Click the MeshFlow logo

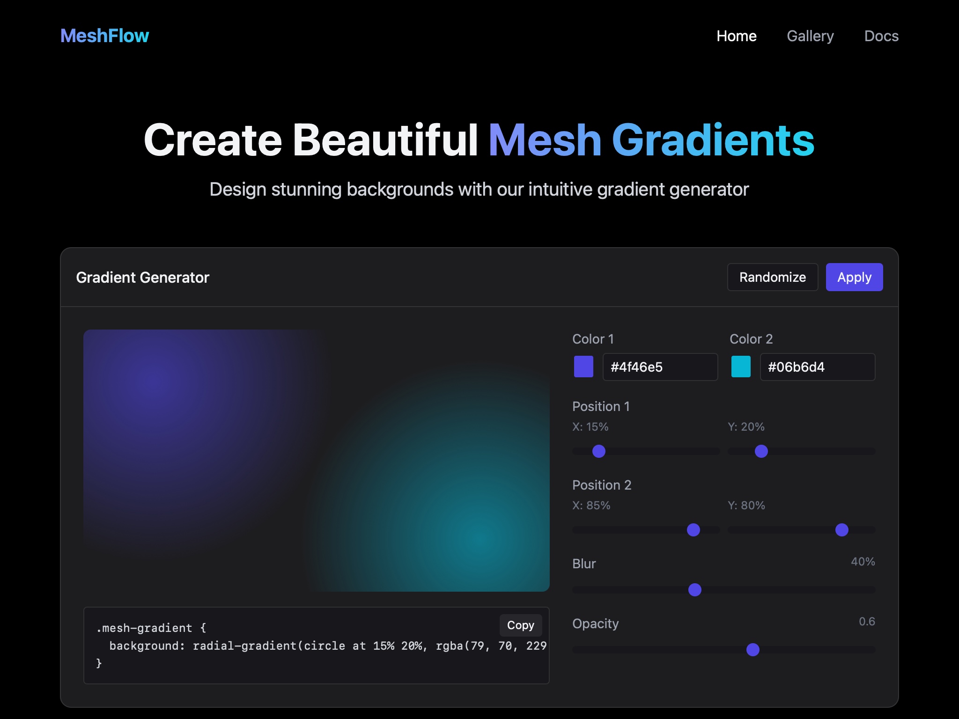pyautogui.click(x=104, y=36)
